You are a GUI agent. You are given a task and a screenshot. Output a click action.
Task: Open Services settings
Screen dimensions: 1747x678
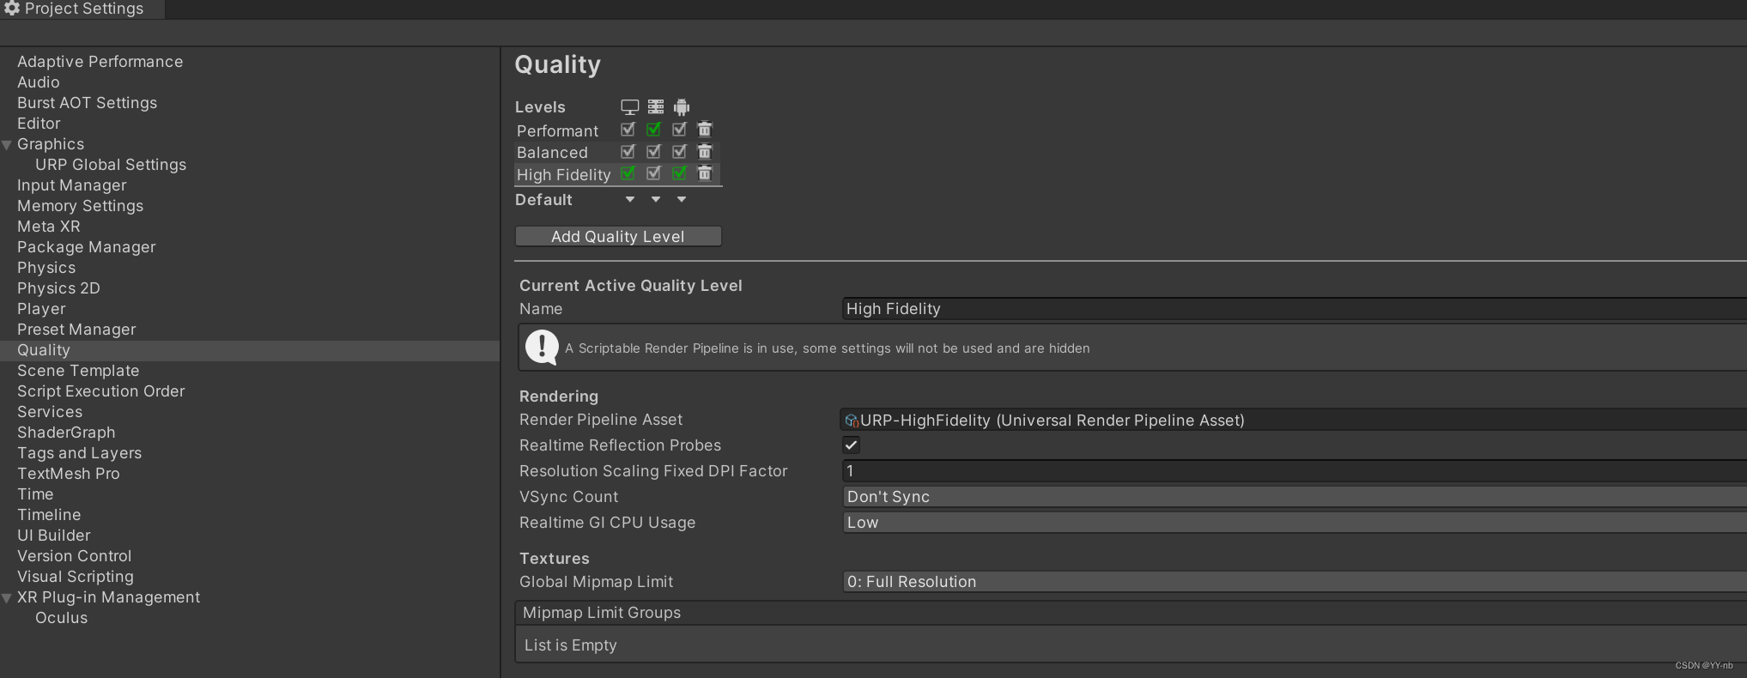click(50, 412)
